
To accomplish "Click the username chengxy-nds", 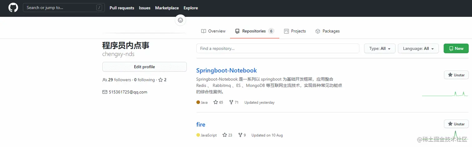I will pos(118,54).
